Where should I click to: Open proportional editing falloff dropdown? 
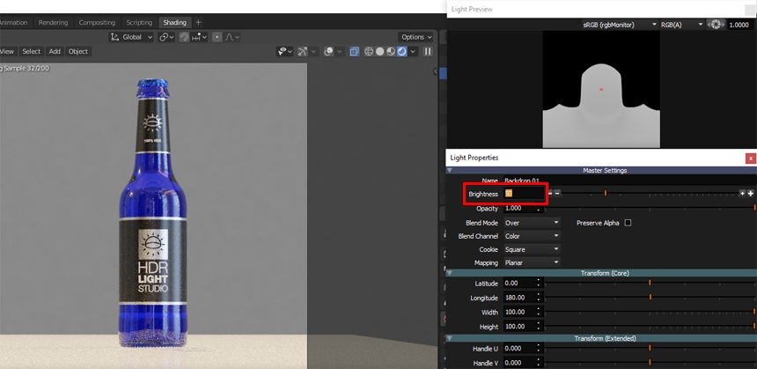click(232, 37)
